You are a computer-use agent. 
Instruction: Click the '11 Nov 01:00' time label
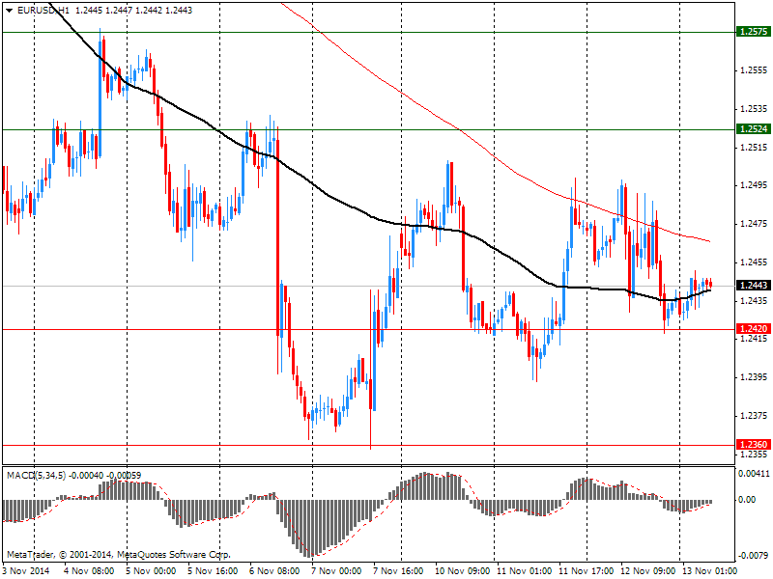pyautogui.click(x=524, y=570)
